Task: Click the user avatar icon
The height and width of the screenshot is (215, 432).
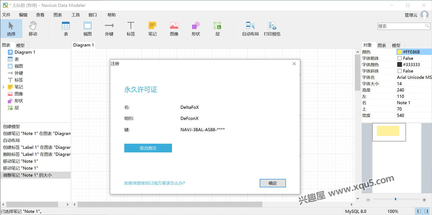Action: pyautogui.click(x=424, y=15)
